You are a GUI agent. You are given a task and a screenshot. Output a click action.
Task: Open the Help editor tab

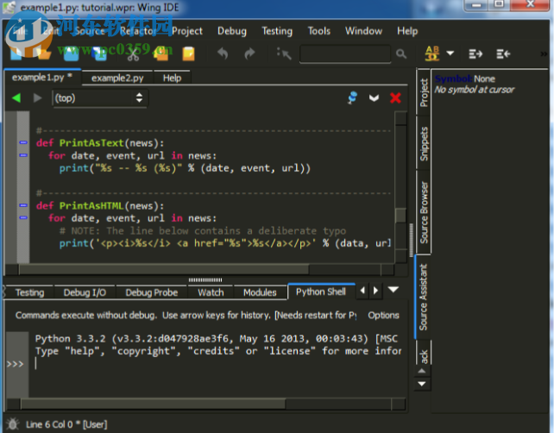pyautogui.click(x=172, y=78)
